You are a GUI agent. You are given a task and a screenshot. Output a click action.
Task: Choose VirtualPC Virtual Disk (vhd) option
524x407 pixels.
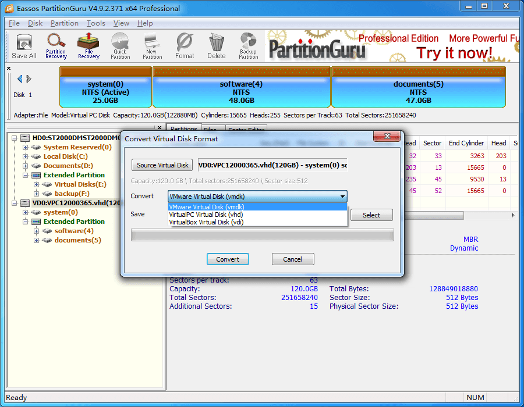click(x=257, y=215)
